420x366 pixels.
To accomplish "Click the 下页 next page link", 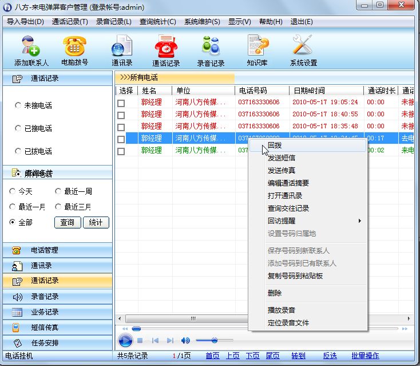I will (252, 356).
